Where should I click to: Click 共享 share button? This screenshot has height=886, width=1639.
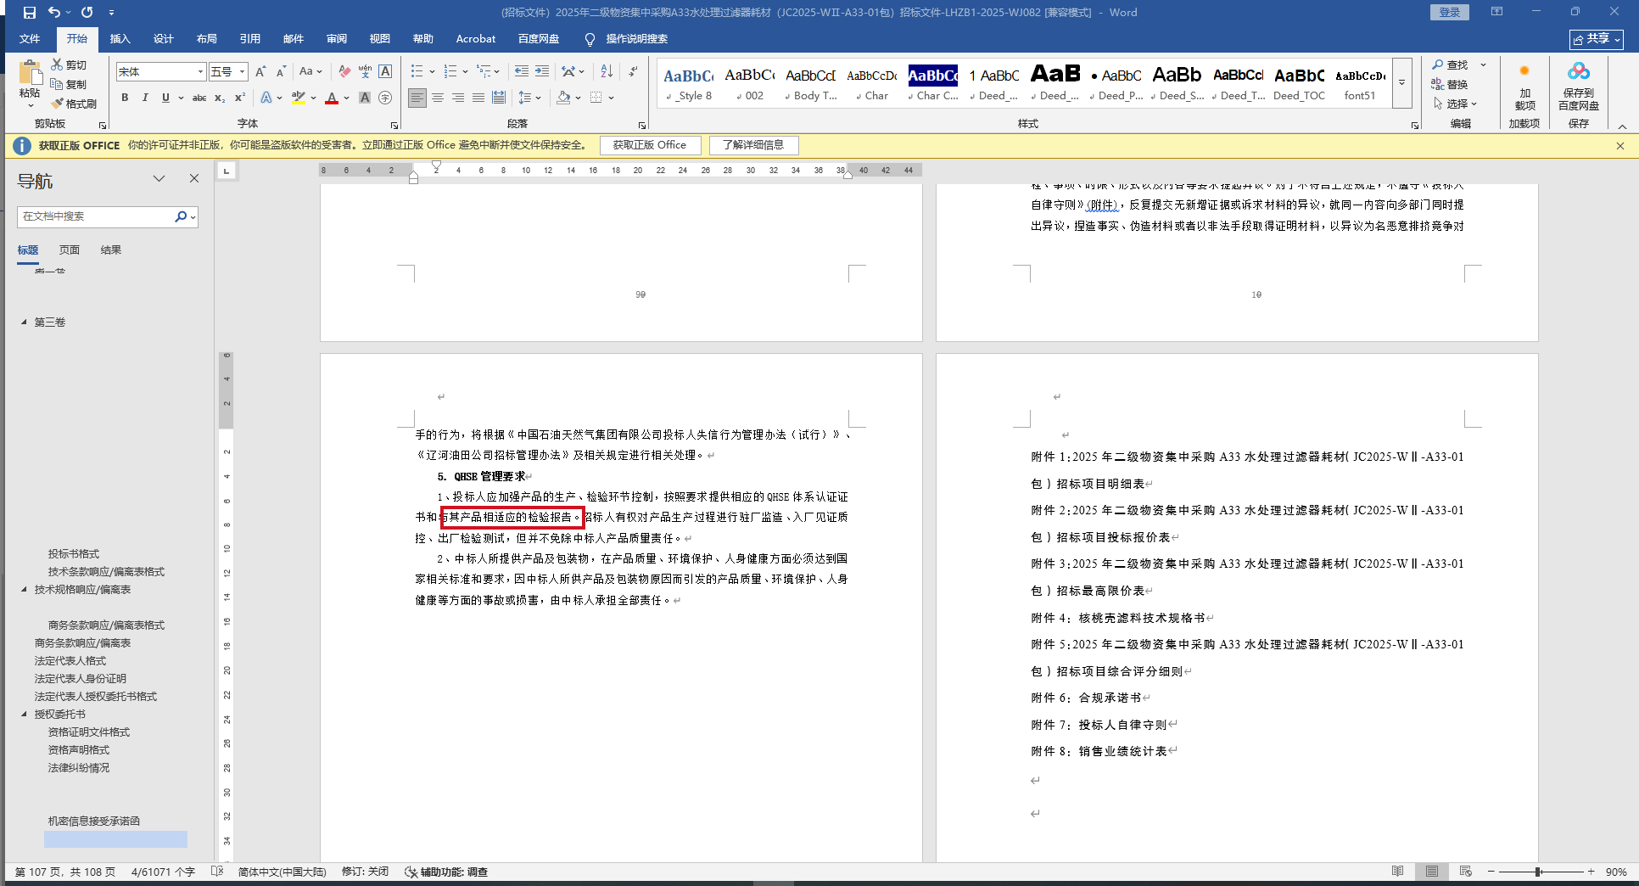tap(1597, 39)
